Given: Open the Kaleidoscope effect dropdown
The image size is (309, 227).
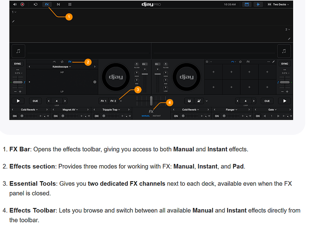Looking at the screenshot, I should point(62,67).
